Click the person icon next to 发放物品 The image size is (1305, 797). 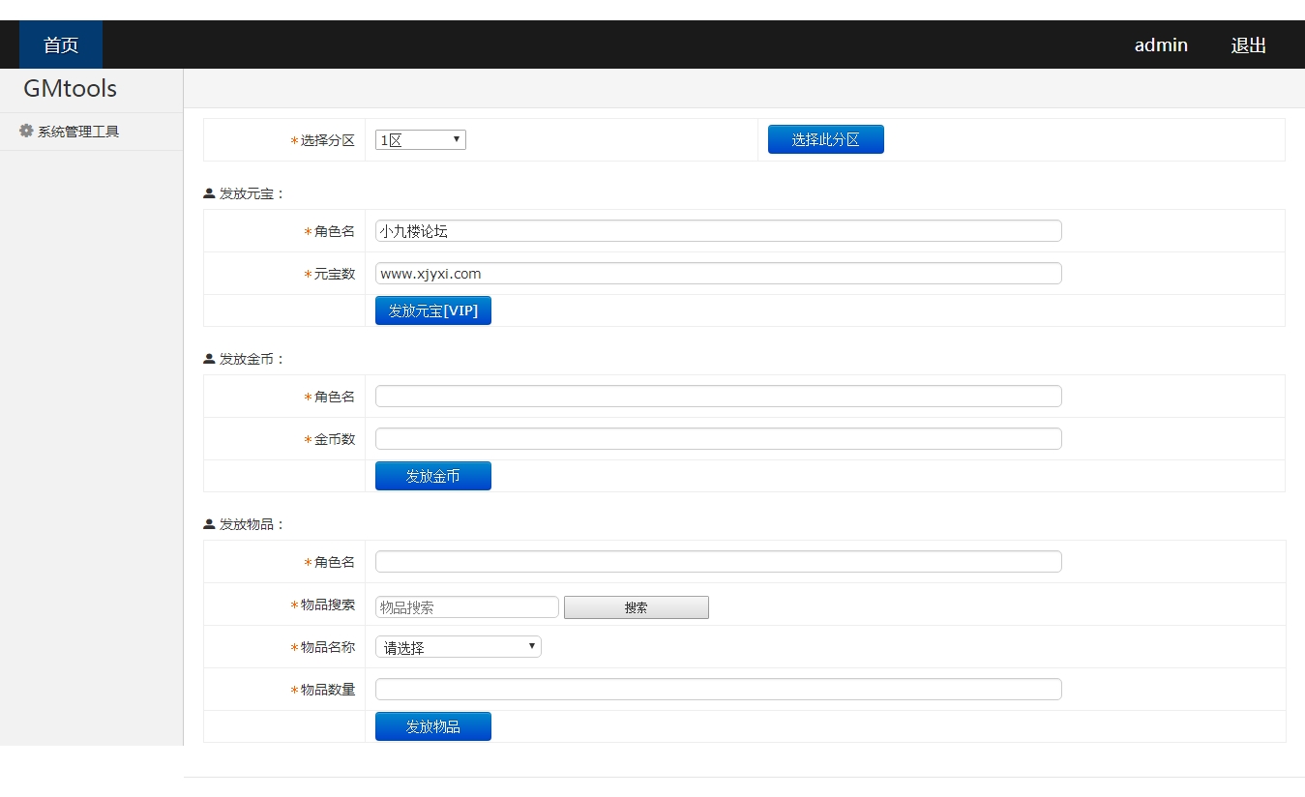point(209,524)
